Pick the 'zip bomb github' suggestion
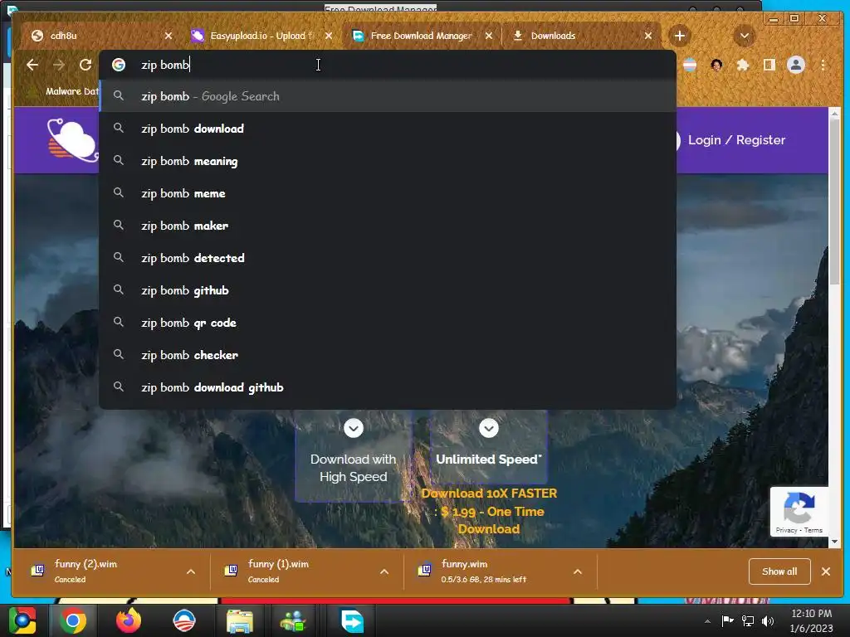Screen dimensions: 850x637 tap(388, 290)
